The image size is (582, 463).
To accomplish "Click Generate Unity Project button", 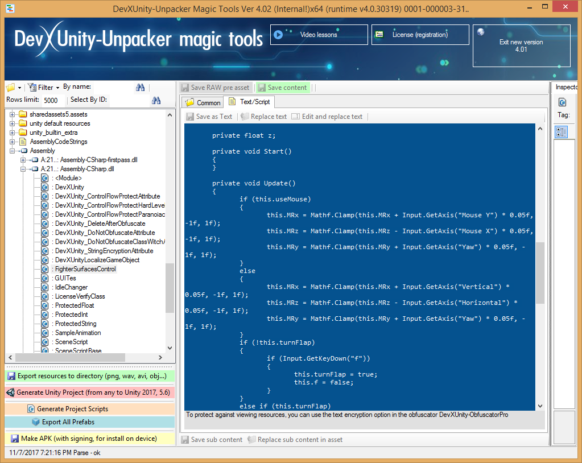I will 89,392.
